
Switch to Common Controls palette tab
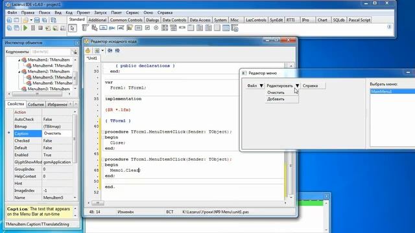point(126,20)
